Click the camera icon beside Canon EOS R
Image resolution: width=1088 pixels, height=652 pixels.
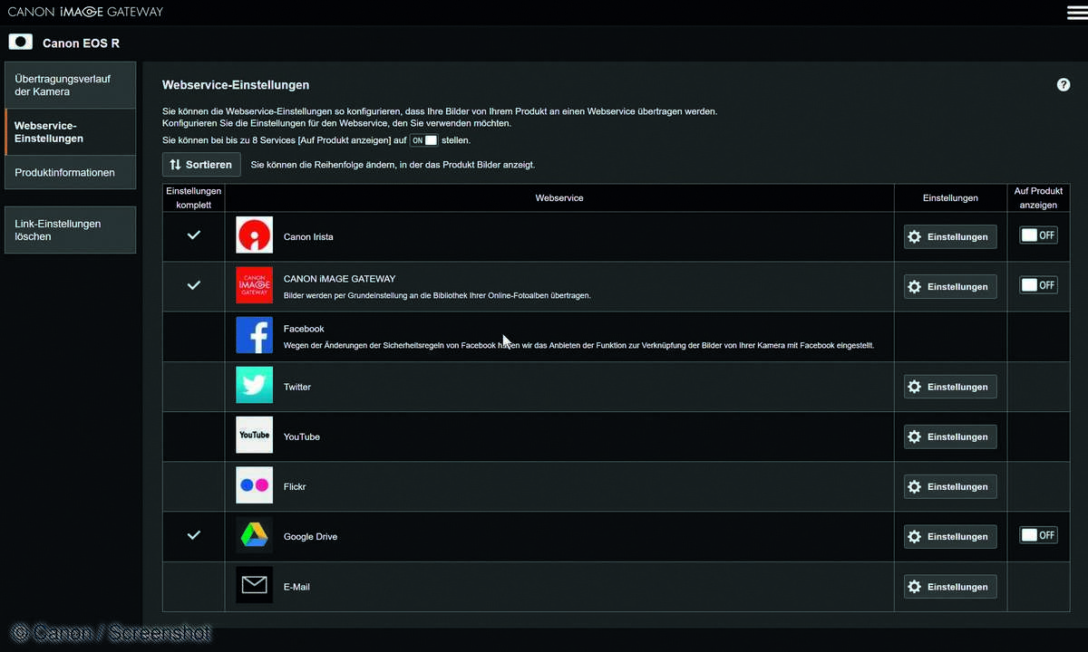pyautogui.click(x=20, y=42)
